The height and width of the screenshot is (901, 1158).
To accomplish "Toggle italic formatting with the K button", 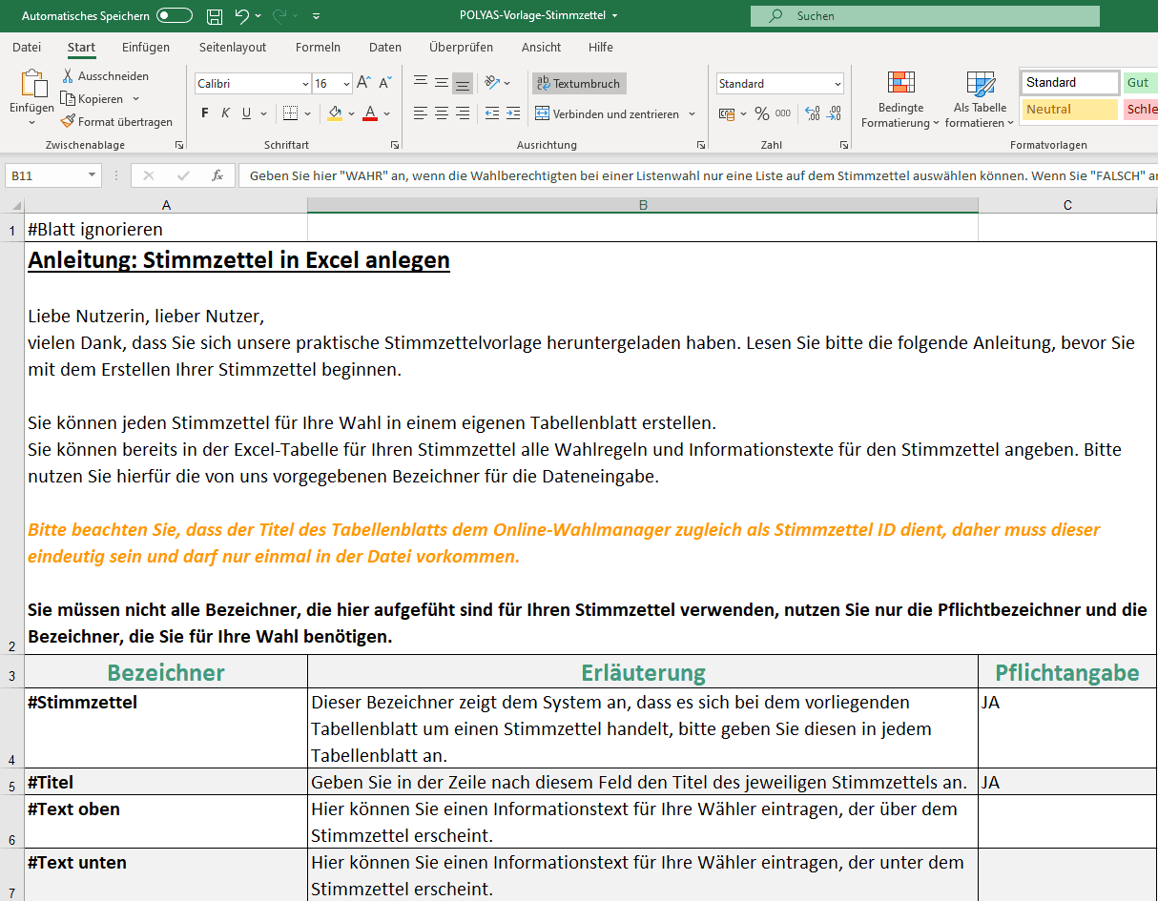I will click(226, 113).
